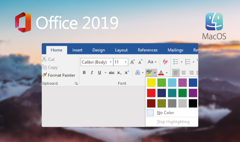This screenshot has width=240, height=142.
Task: Click the blank document area
Action: point(93,106)
